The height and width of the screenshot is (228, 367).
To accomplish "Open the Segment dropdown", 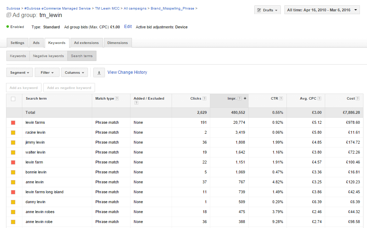I will (x=20, y=73).
